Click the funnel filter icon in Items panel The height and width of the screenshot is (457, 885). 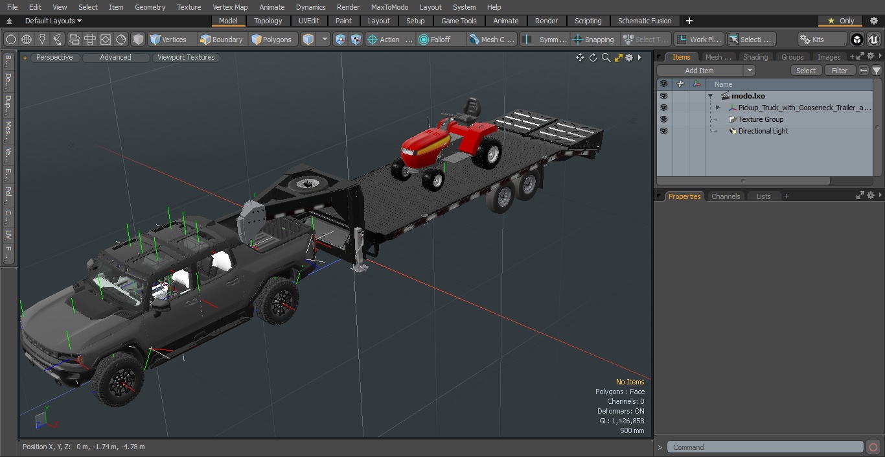[x=877, y=71]
